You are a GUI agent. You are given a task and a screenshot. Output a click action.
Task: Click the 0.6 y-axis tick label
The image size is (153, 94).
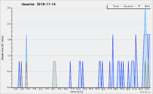(9, 71)
